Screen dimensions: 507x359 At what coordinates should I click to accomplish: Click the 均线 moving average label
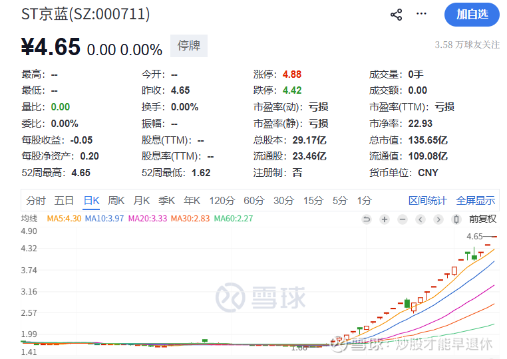tap(29, 219)
